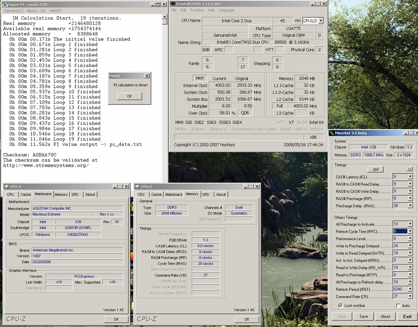The width and height of the screenshot is (418, 327).
Task: Open the Refresh Period (tREF) dropdown
Action: pos(410,289)
